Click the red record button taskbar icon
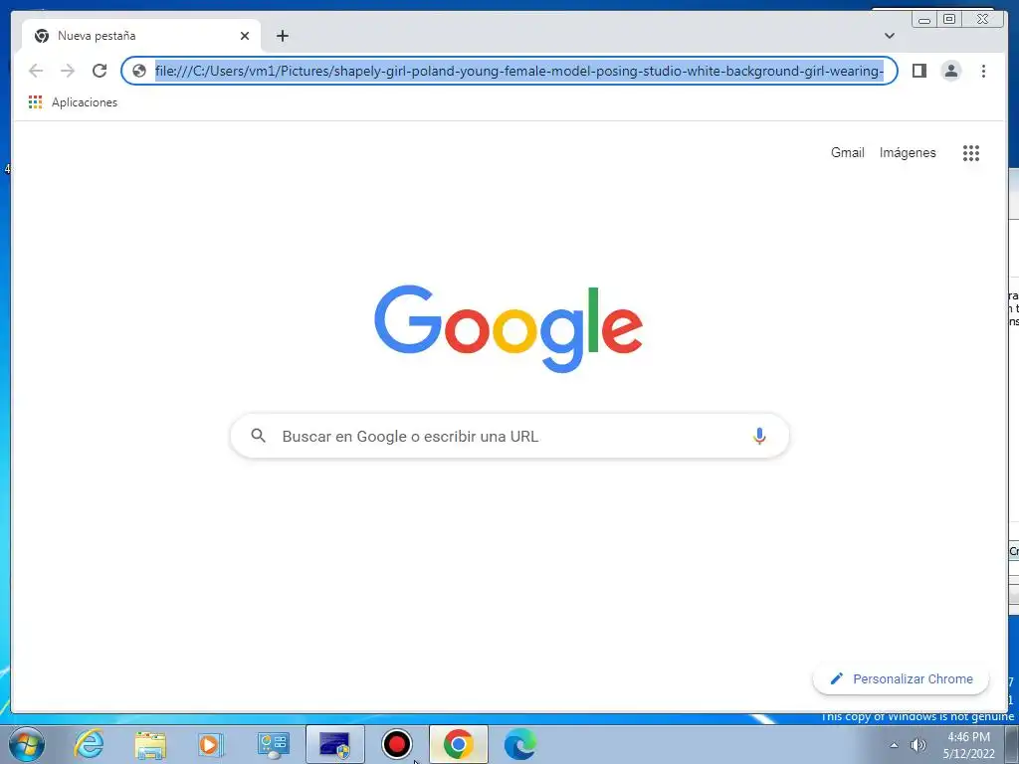This screenshot has width=1019, height=764. [396, 744]
